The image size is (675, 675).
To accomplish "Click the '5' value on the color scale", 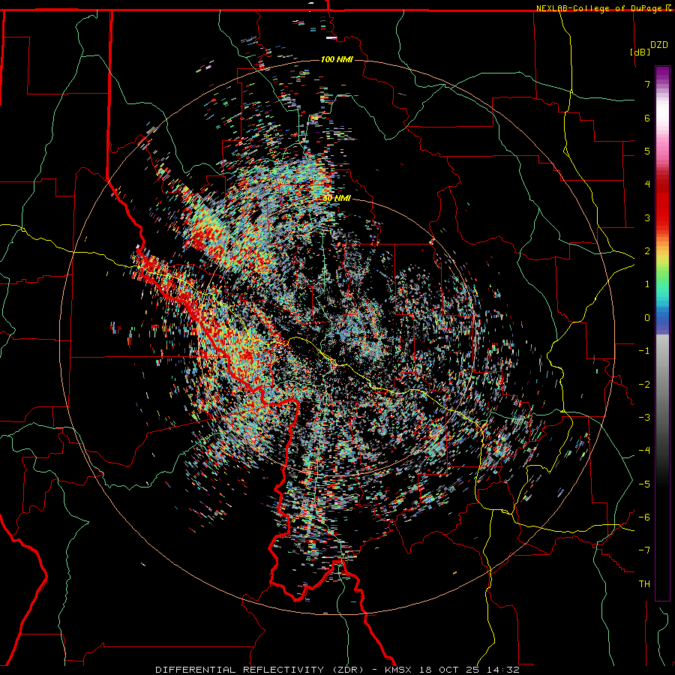I will point(647,151).
